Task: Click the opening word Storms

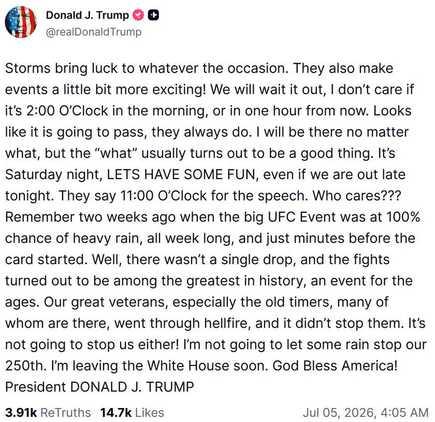Action: [x=28, y=68]
